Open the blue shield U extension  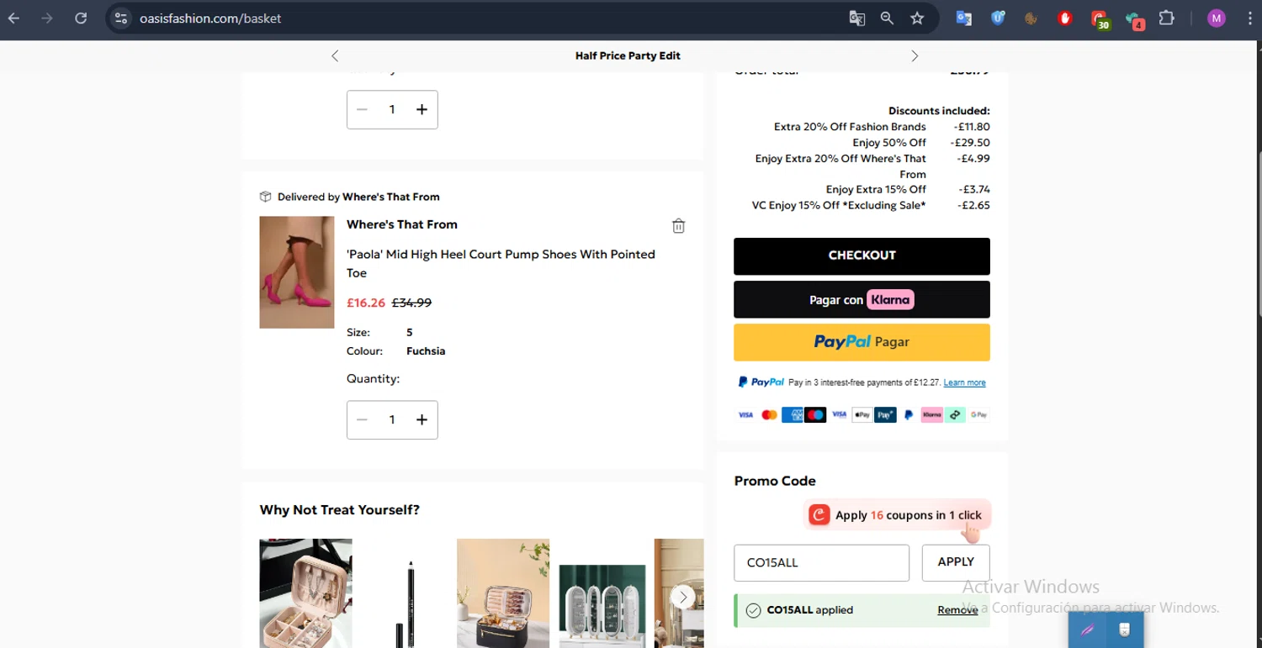998,18
